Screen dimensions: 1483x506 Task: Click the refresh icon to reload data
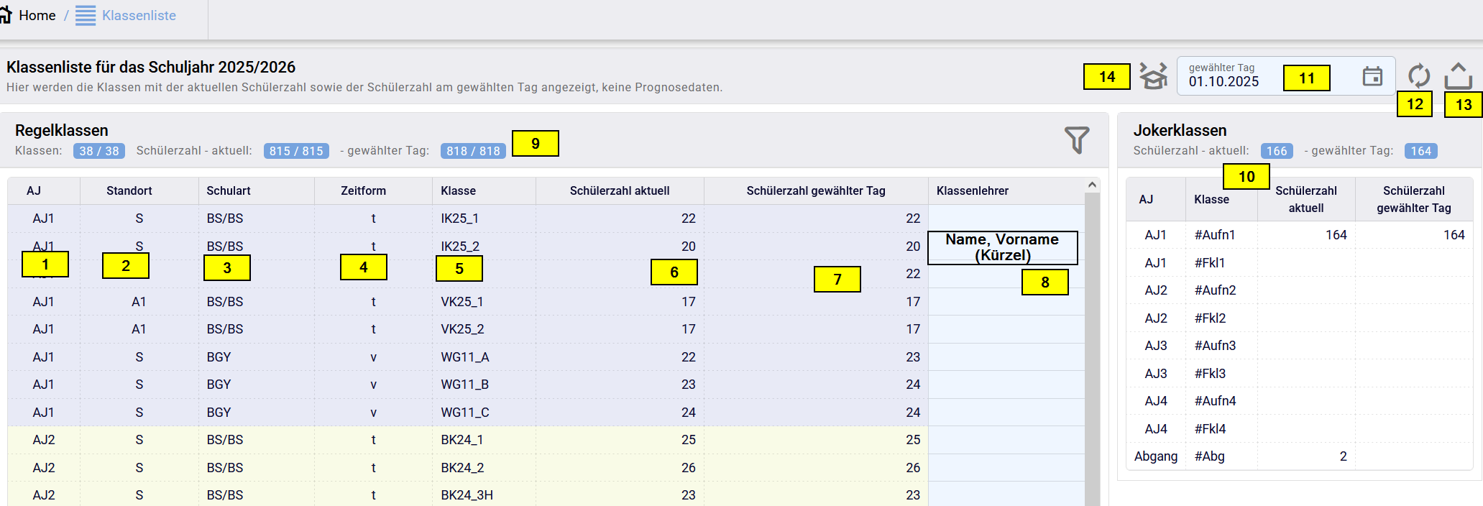[x=1418, y=75]
